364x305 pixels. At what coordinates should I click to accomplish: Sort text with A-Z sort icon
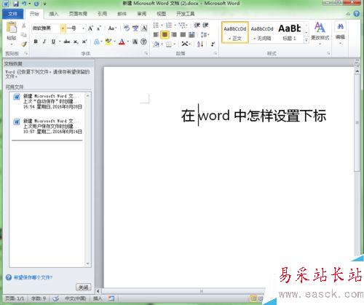(x=200, y=44)
